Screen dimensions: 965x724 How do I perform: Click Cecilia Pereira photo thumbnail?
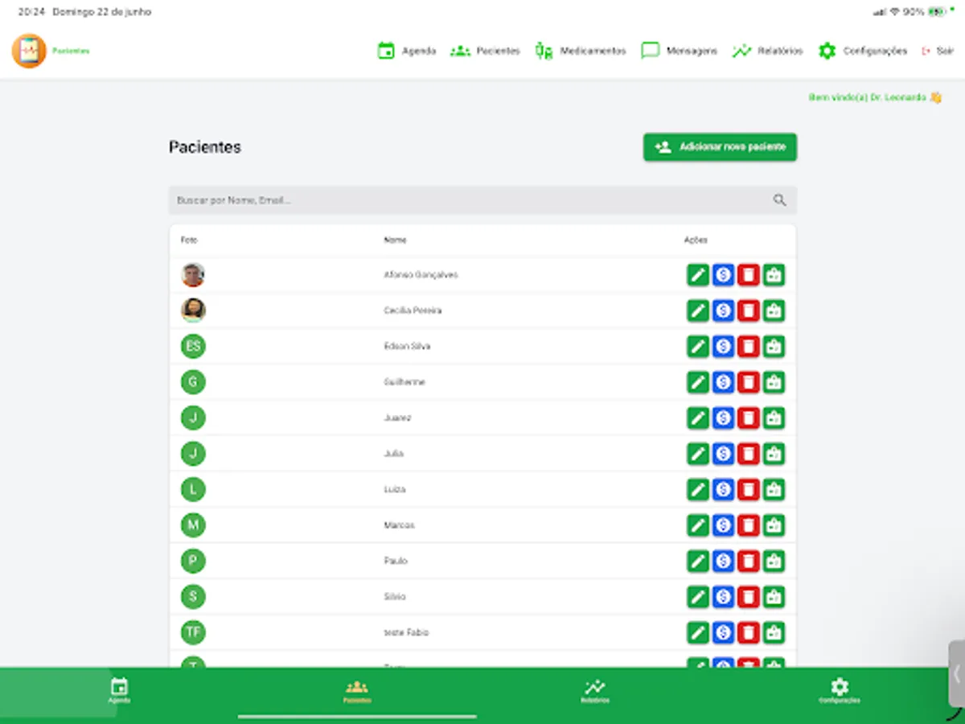coord(193,311)
